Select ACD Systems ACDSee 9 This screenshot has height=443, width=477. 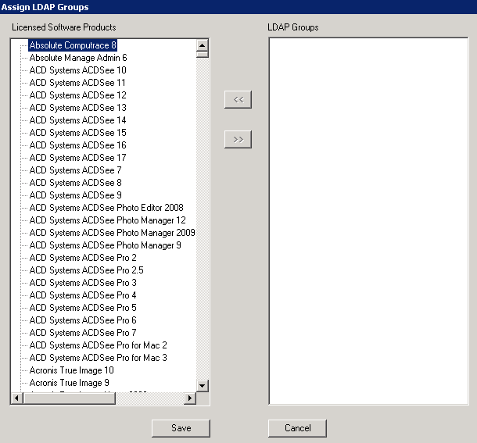(75, 195)
